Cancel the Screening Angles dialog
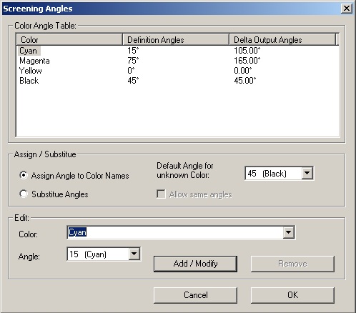Image resolution: width=356 pixels, height=313 pixels. 195,295
